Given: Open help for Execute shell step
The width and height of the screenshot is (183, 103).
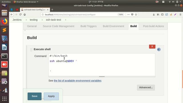Looking at the screenshot, I should pyautogui.click(x=159, y=49).
